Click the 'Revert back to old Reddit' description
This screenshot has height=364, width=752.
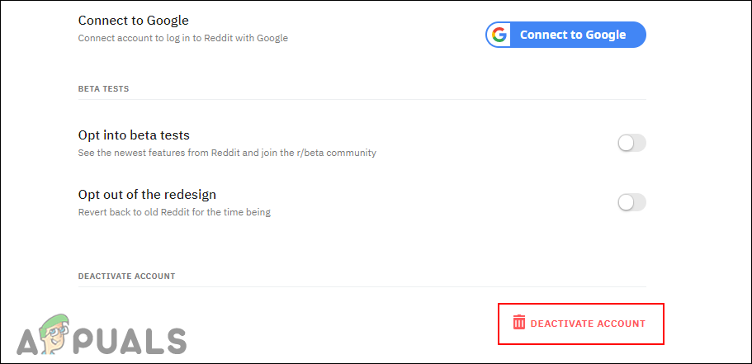(174, 212)
